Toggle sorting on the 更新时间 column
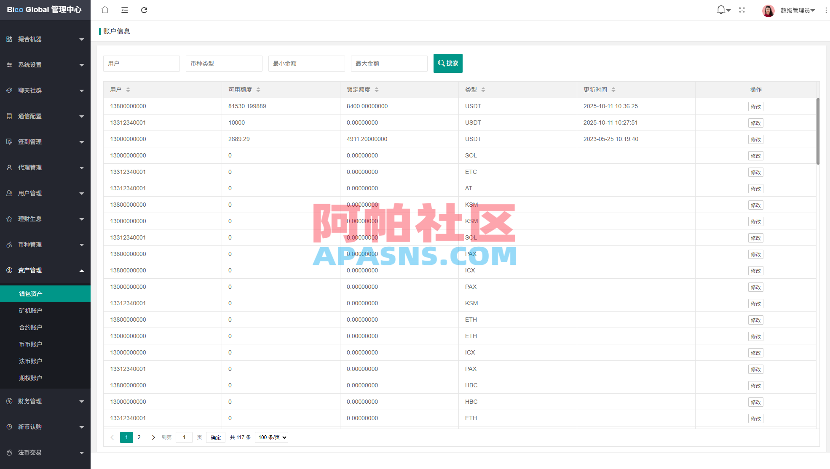This screenshot has width=830, height=469. [x=613, y=89]
